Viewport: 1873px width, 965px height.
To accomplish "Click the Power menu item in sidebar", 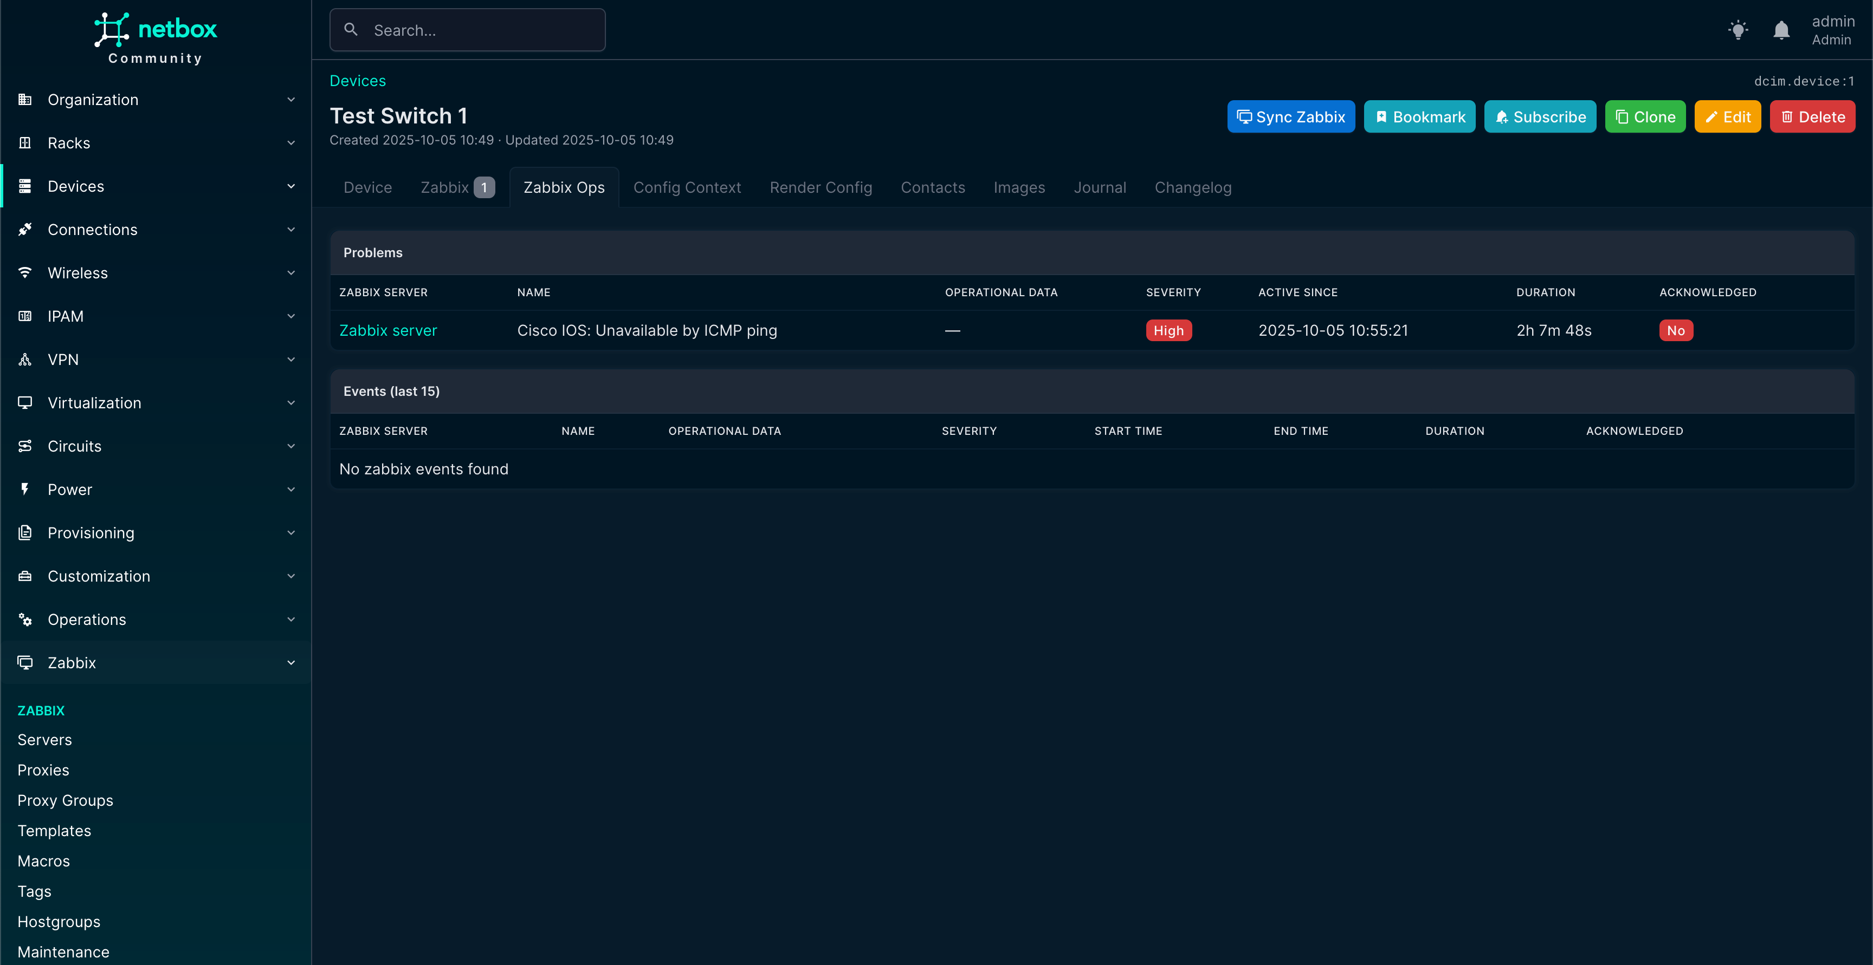I will (156, 489).
